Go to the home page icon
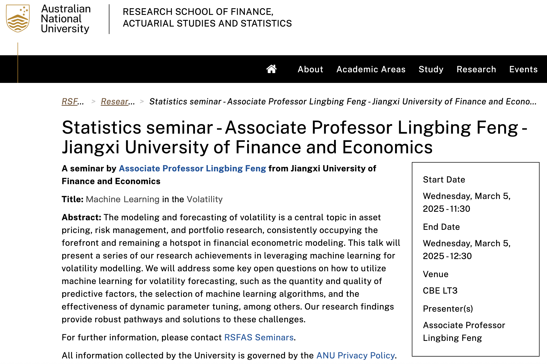 click(x=271, y=69)
